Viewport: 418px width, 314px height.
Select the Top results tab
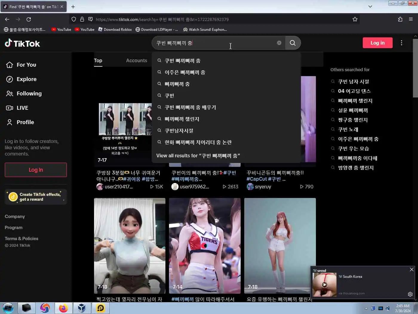point(98,60)
